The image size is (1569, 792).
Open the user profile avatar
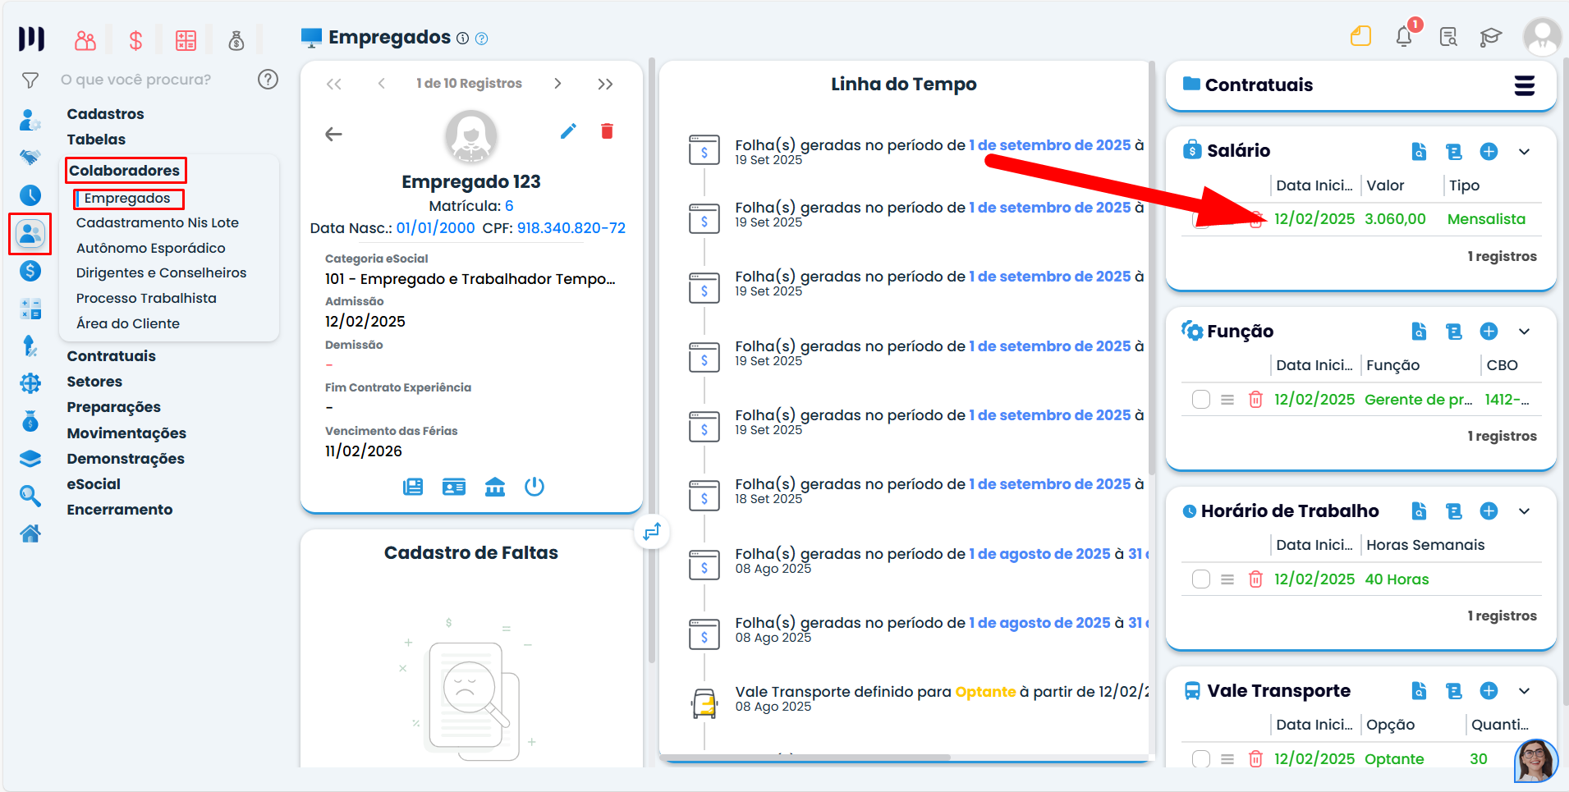[1542, 37]
